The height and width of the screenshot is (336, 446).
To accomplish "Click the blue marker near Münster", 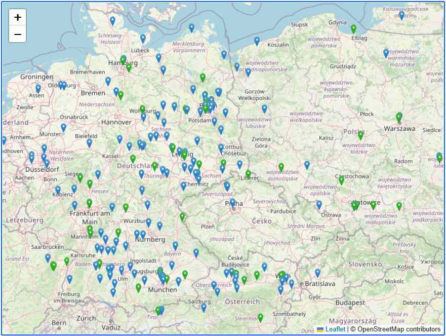I will 63,128.
